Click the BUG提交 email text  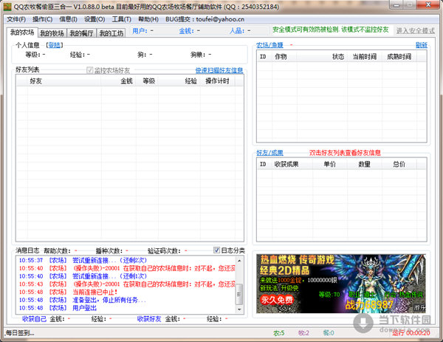pos(205,19)
